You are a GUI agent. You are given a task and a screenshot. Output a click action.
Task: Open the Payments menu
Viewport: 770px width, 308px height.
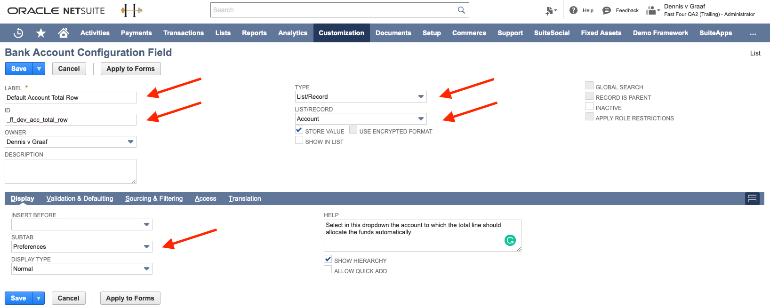[136, 33]
